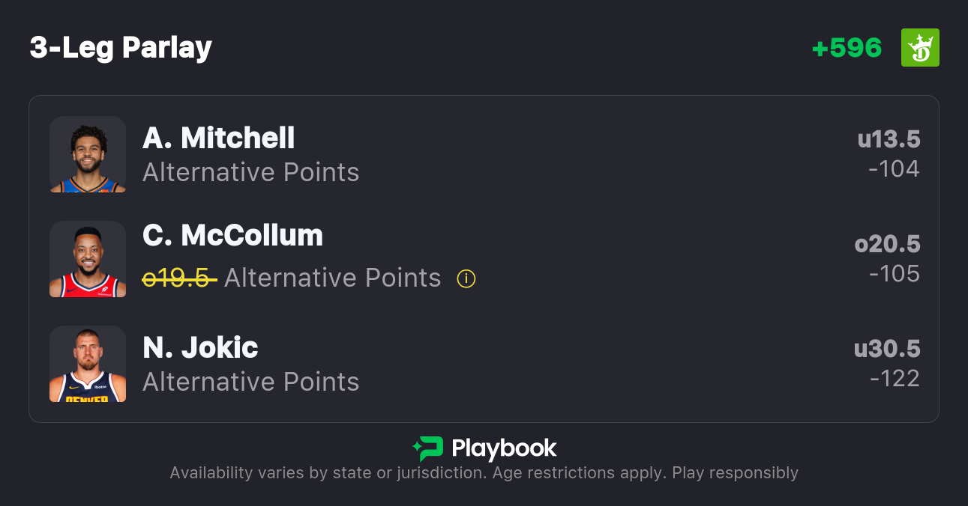Screen dimensions: 968x506
Task: Click the Playbook brand name text
Action: pyautogui.click(x=504, y=448)
